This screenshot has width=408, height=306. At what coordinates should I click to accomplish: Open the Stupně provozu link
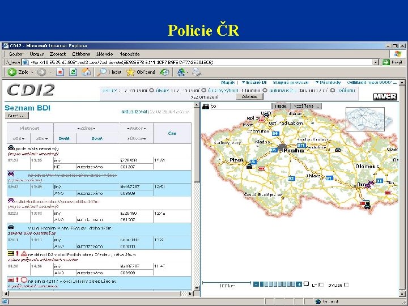tap(291, 83)
